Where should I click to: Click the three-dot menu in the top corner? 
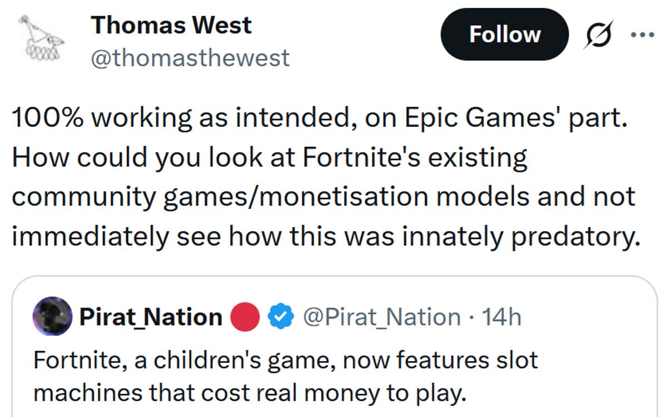coord(645,34)
